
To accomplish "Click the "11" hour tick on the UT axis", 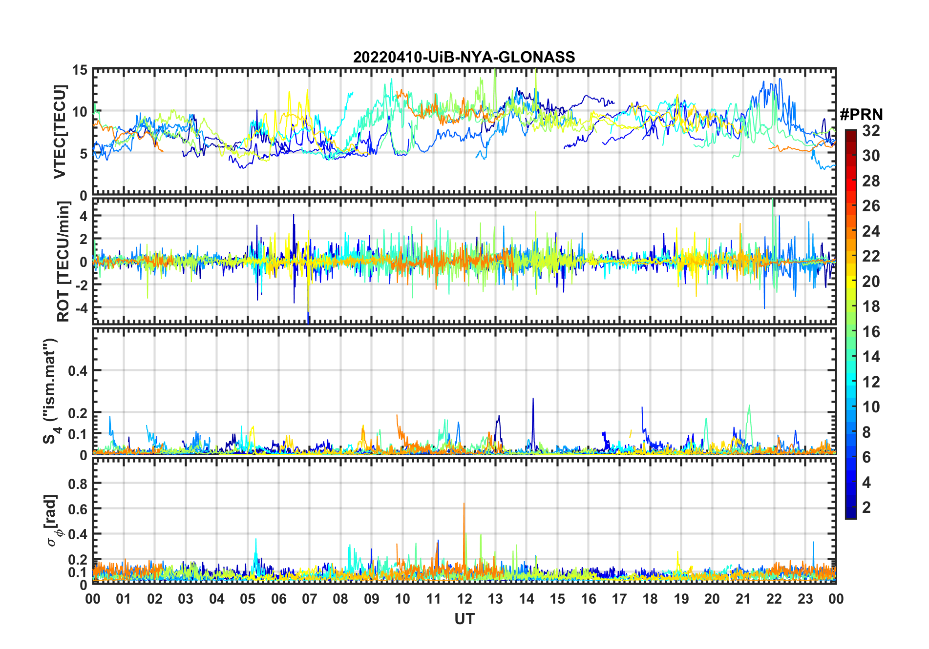I will (434, 599).
